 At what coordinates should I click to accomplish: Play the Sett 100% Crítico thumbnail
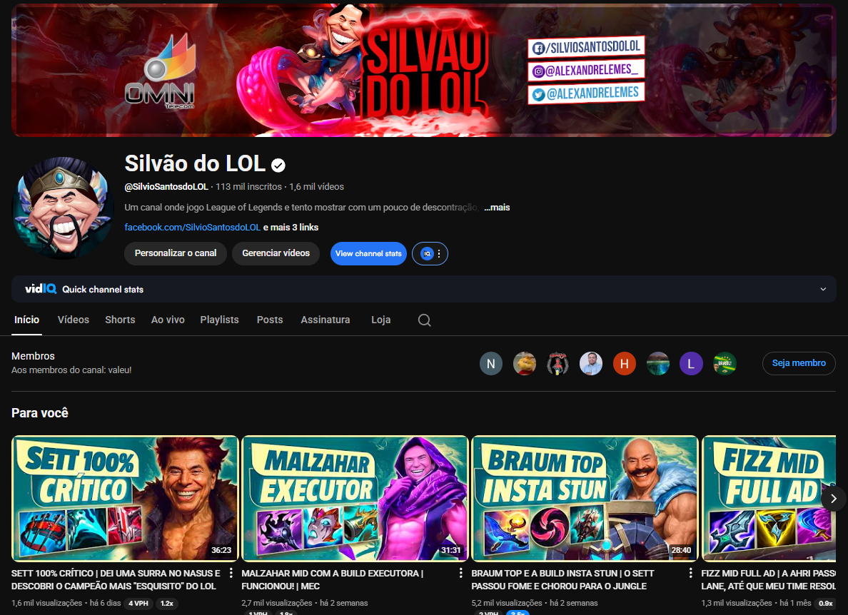coord(125,498)
